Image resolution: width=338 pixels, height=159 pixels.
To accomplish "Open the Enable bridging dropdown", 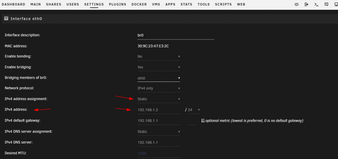I will (x=159, y=67).
